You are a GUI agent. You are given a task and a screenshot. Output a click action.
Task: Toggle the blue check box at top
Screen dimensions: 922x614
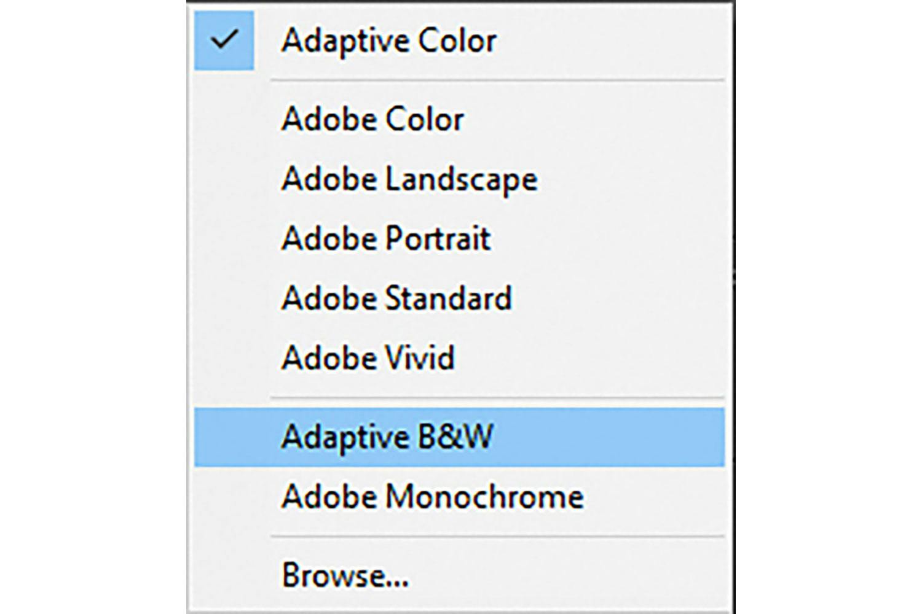[224, 41]
